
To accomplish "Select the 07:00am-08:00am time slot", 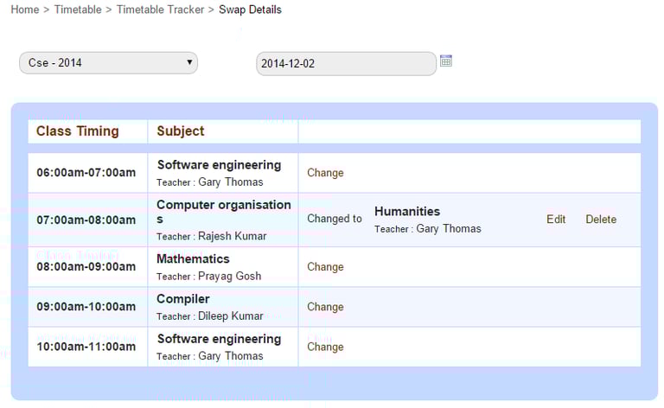I will click(x=86, y=220).
